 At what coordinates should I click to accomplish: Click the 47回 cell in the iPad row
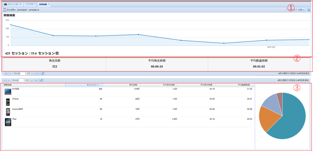[137, 119]
